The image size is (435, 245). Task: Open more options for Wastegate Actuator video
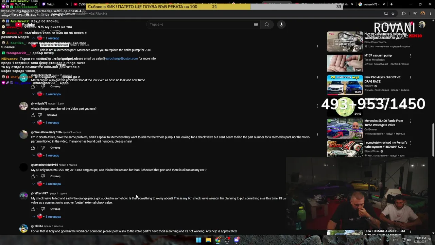click(x=411, y=34)
